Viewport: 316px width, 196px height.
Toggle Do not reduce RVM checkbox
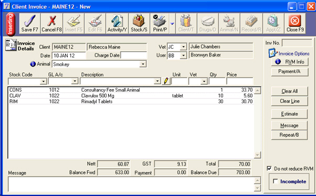point(269,168)
